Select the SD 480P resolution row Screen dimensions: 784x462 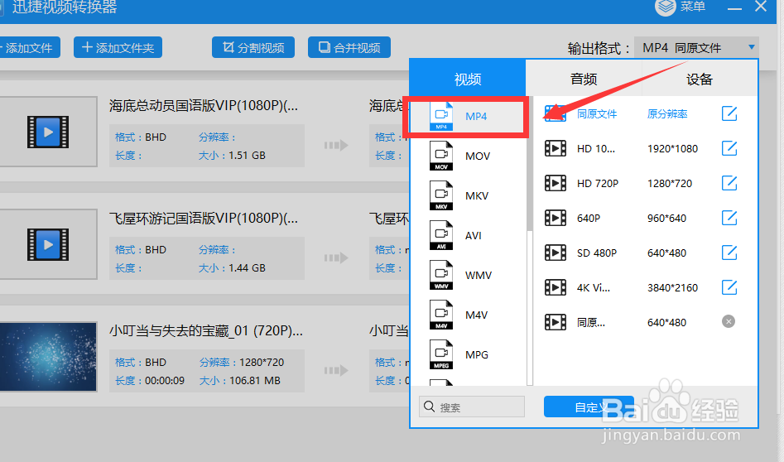pyautogui.click(x=641, y=253)
